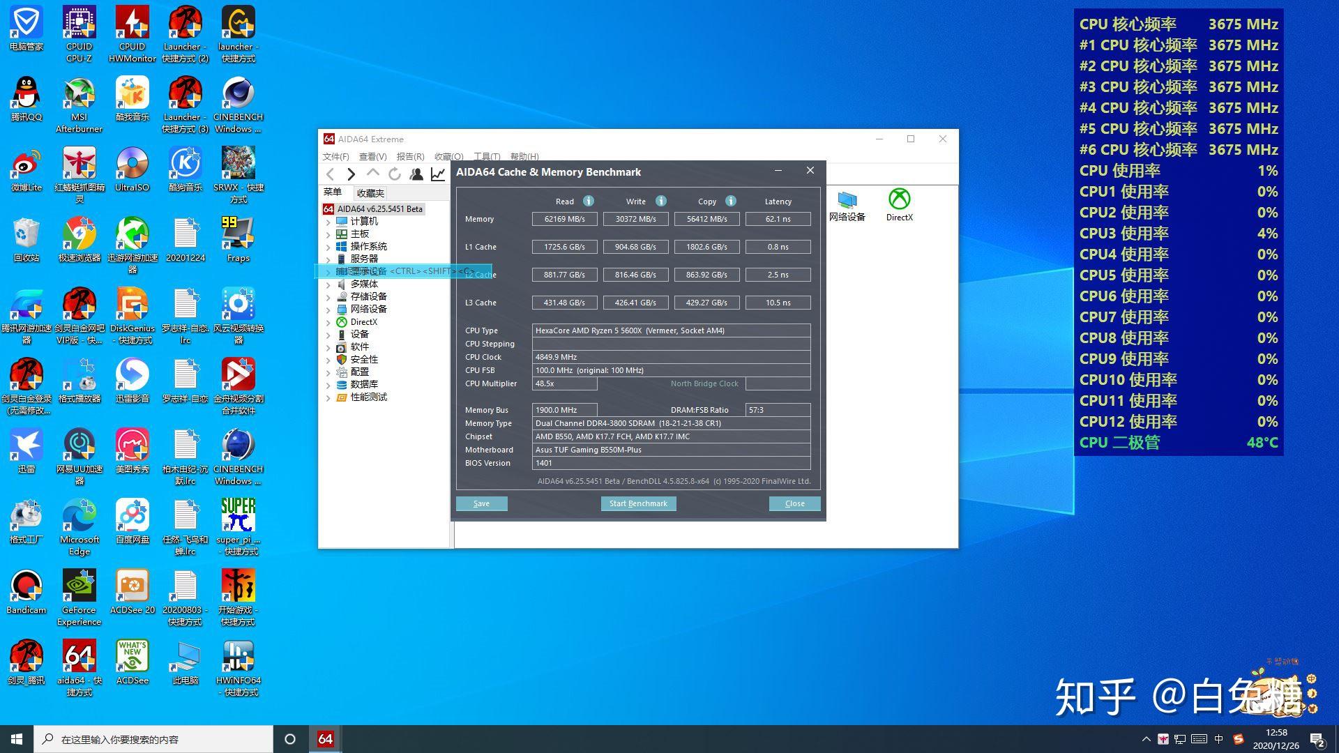Select the ACDSee 20 desktop icon
This screenshot has height=753, width=1339.
pyautogui.click(x=132, y=592)
